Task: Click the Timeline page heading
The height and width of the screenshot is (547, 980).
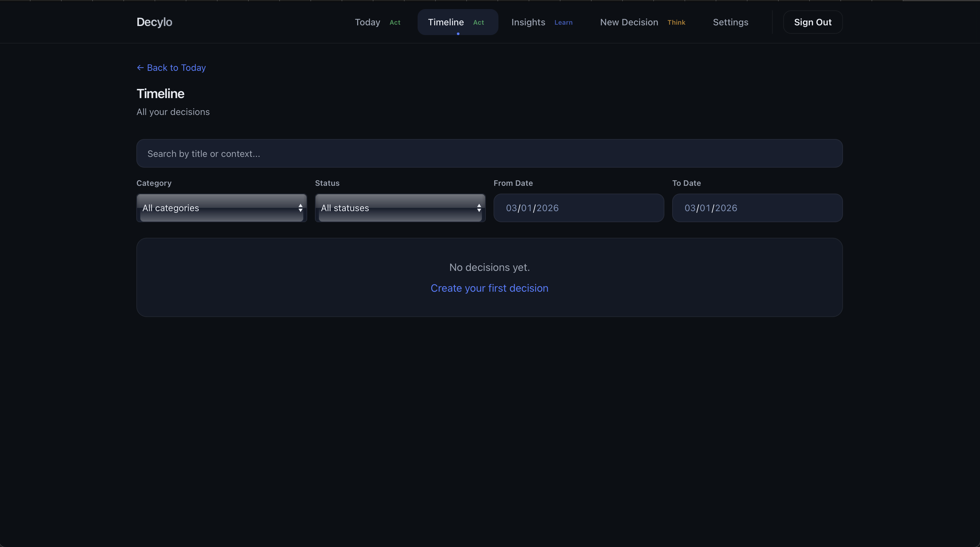Action: coord(160,94)
